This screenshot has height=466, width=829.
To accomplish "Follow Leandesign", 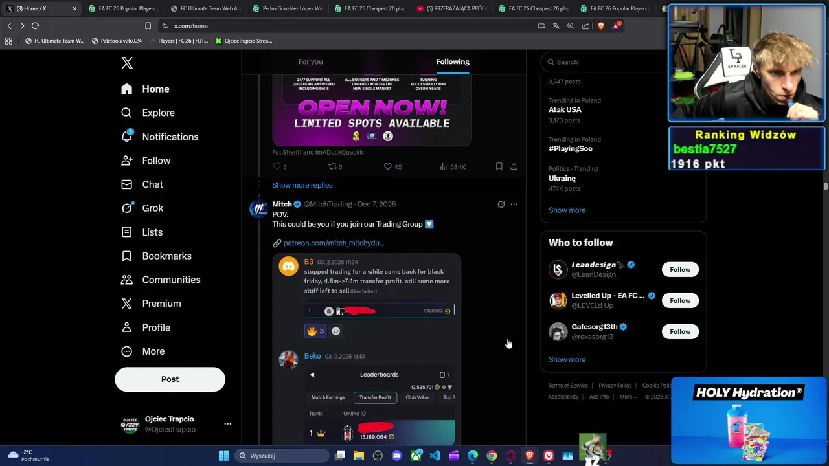I will tap(680, 270).
